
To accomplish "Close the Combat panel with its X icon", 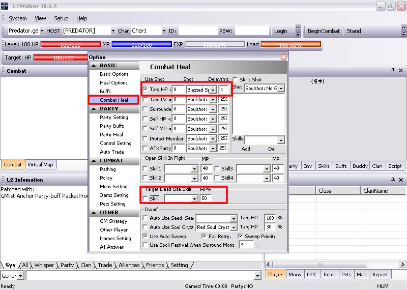I will point(401,71).
